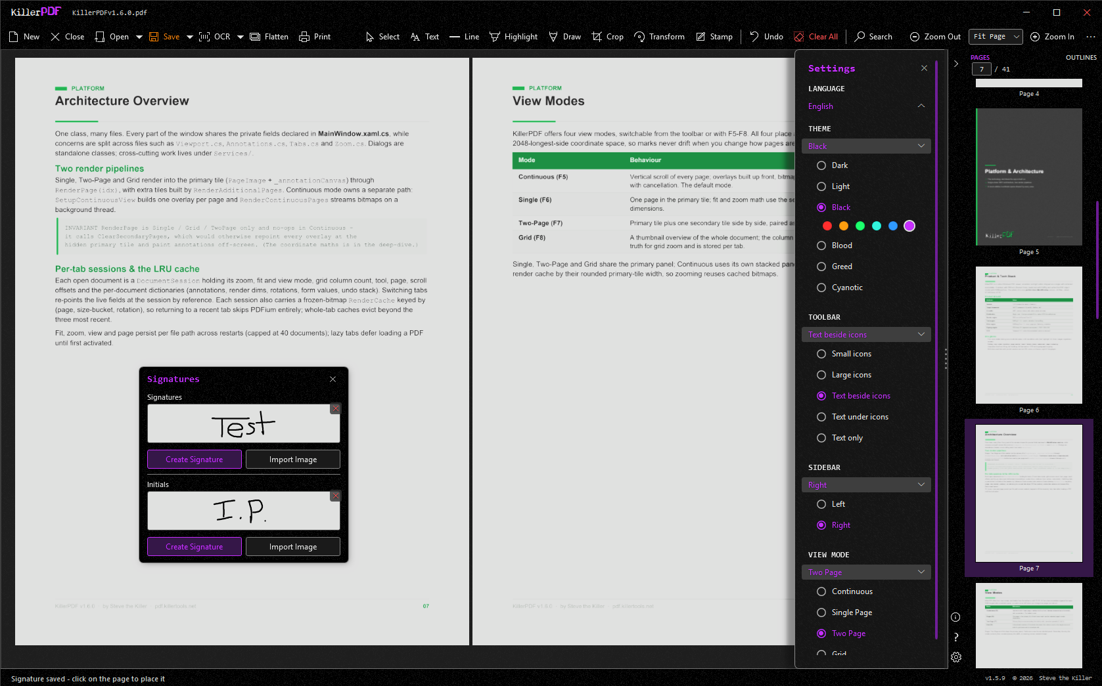Run the OCR tool
1102x686 pixels.
215,37
